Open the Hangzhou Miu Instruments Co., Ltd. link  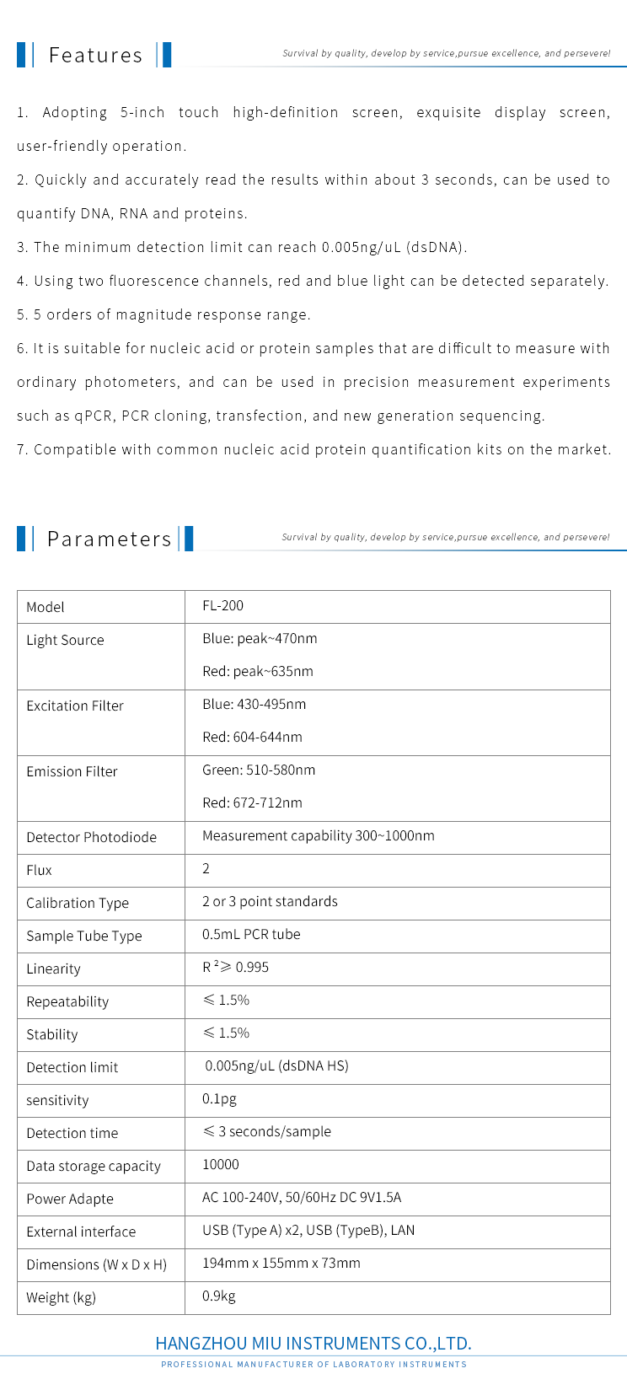pyautogui.click(x=313, y=1343)
